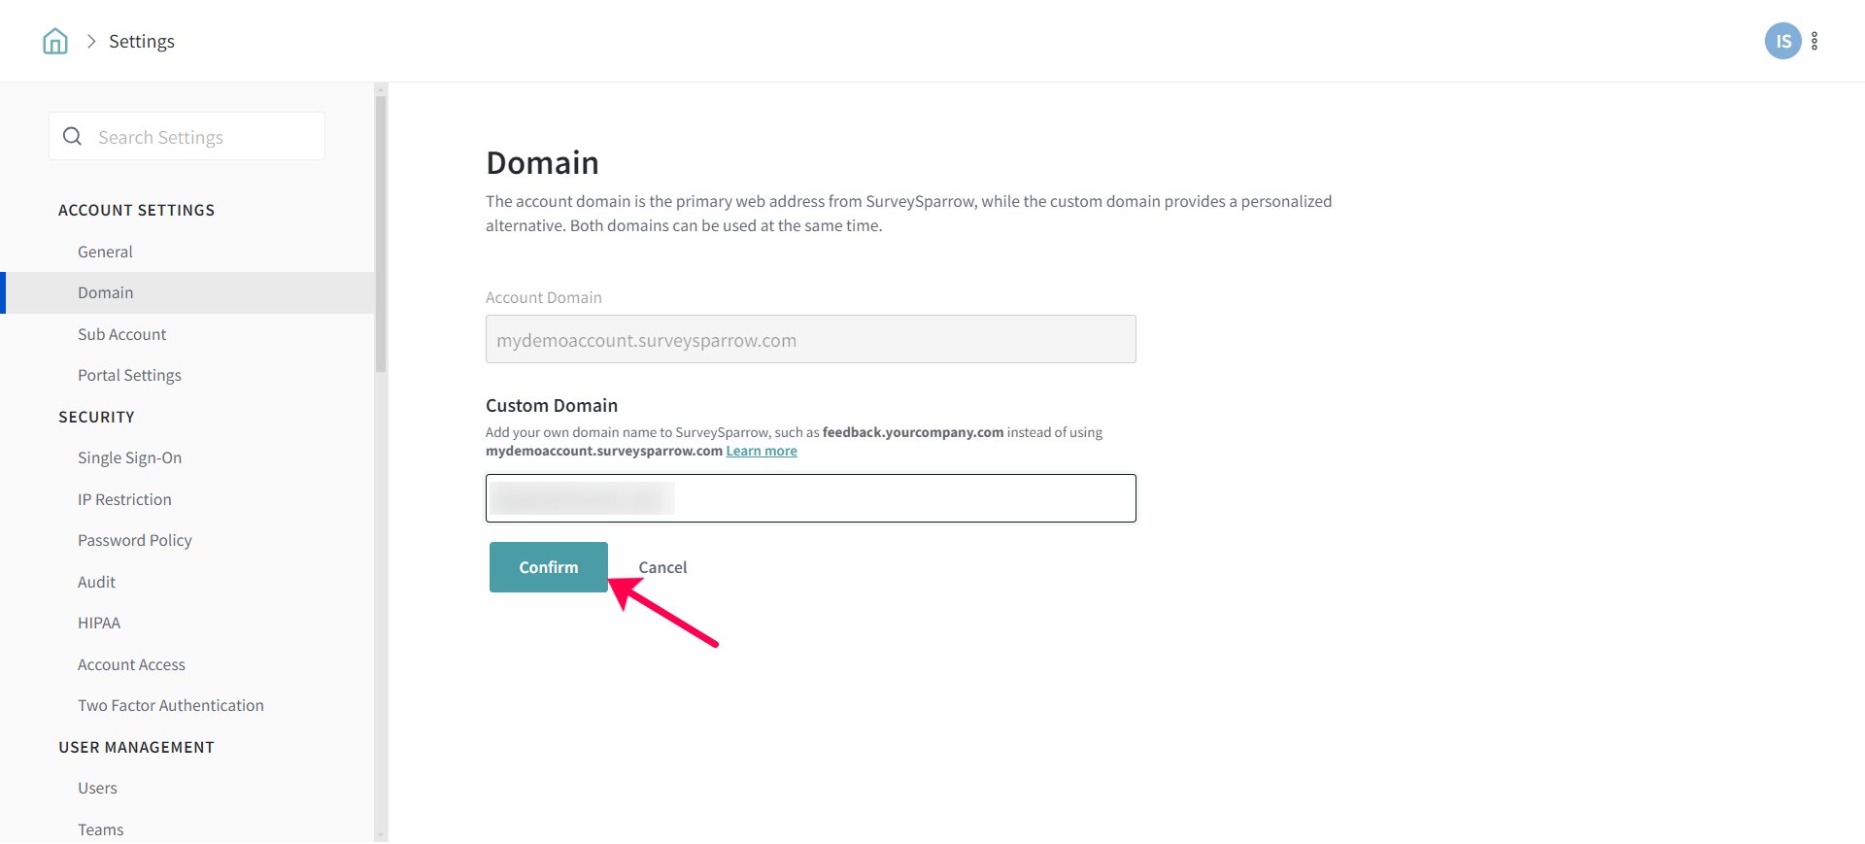This screenshot has width=1865, height=844.
Task: Click the custom domain input field
Action: point(874,498)
